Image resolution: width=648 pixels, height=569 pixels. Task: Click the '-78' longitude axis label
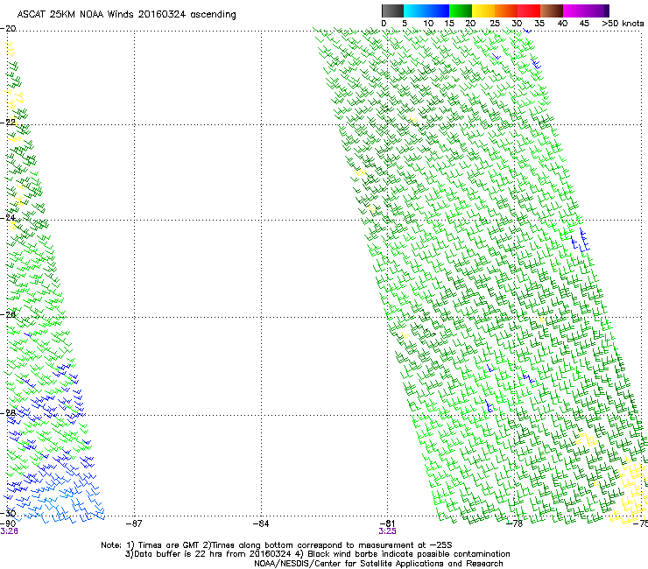pos(515,523)
